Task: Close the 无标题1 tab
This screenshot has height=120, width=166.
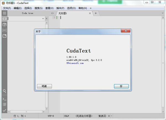Action: coord(90,13)
